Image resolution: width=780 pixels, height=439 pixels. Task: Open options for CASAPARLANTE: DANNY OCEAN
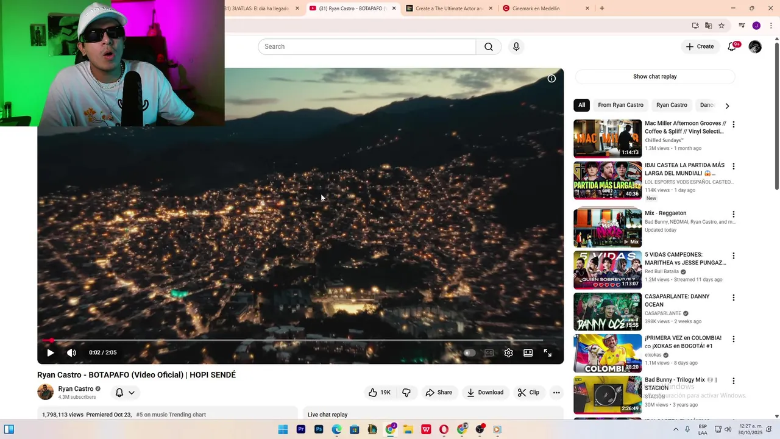coord(734,298)
